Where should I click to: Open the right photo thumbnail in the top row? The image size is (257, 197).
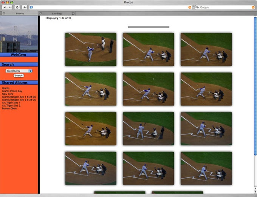pyautogui.click(x=206, y=49)
